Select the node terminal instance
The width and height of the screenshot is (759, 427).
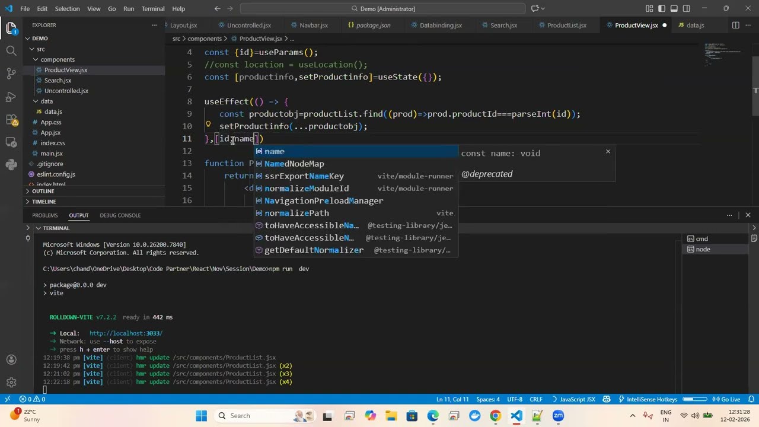coord(715,249)
